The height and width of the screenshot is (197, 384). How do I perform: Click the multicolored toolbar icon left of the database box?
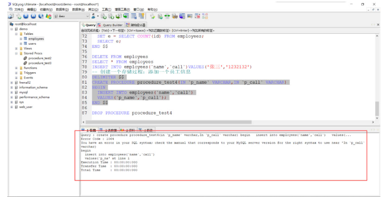[x=48, y=17]
